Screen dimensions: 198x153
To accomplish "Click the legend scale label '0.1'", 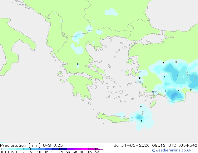I will coord(3,152).
